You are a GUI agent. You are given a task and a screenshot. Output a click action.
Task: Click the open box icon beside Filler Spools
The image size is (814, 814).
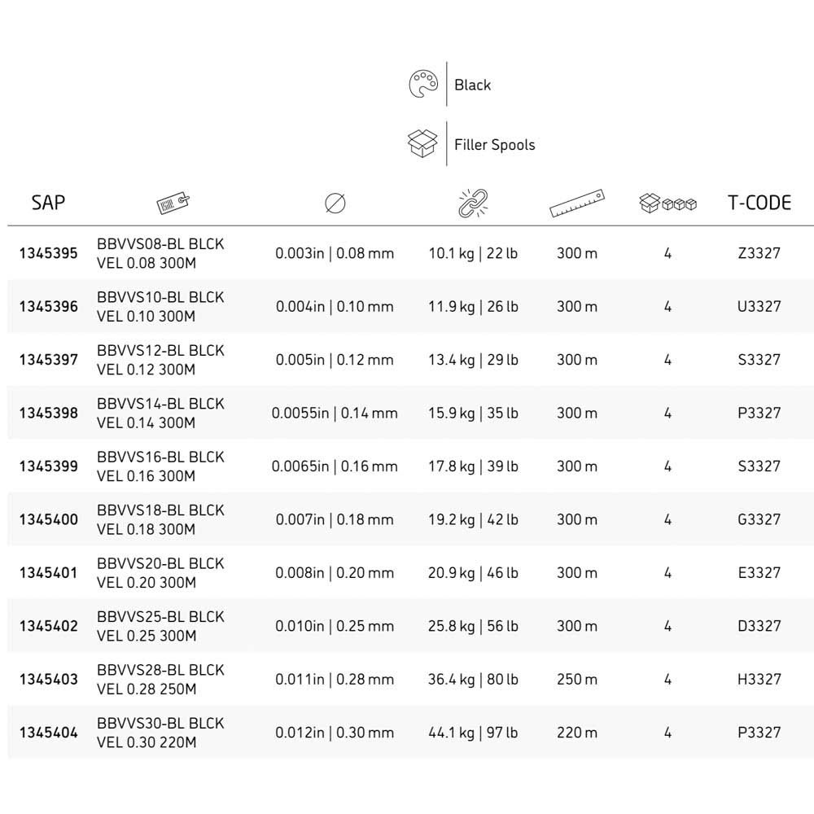coord(422,143)
